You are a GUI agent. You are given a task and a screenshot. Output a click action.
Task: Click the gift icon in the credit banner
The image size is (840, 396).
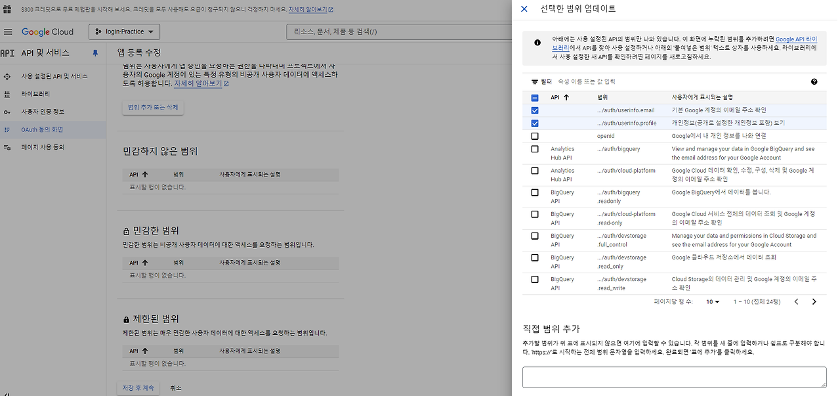[x=7, y=9]
